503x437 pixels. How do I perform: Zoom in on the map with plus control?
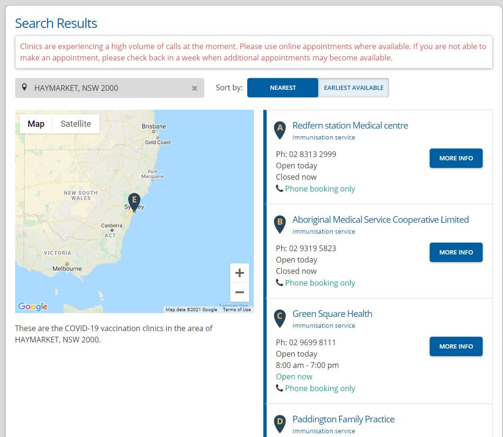(240, 273)
